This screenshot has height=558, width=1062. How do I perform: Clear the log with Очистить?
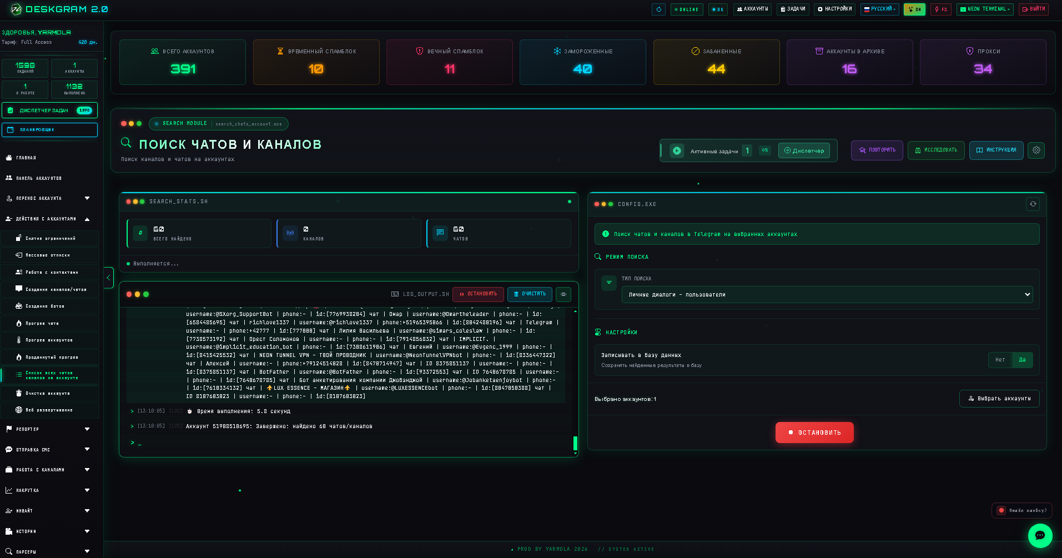530,294
